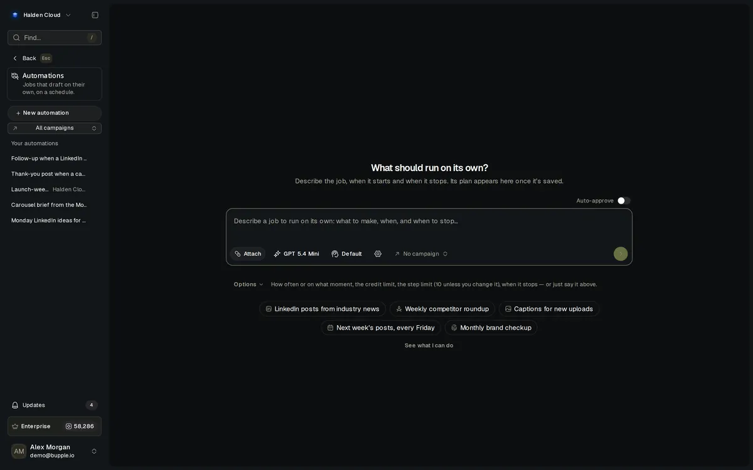The image size is (753, 470).
Task: Open Updates in the sidebar
Action: 55,405
